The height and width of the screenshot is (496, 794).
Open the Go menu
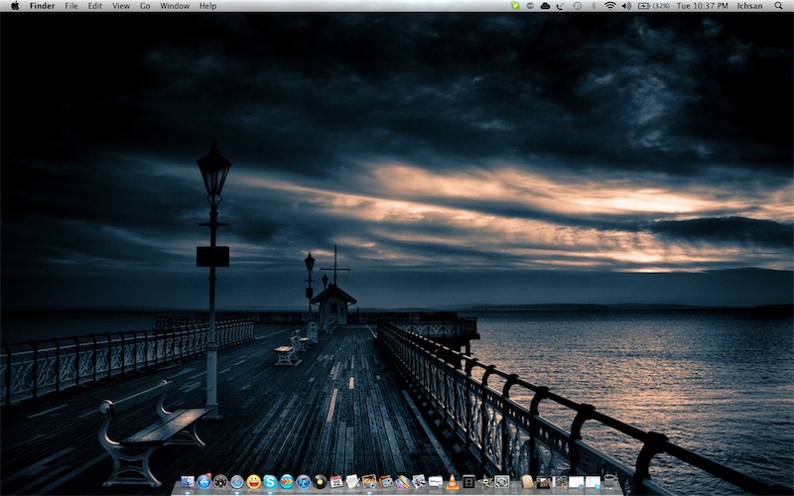(x=145, y=6)
